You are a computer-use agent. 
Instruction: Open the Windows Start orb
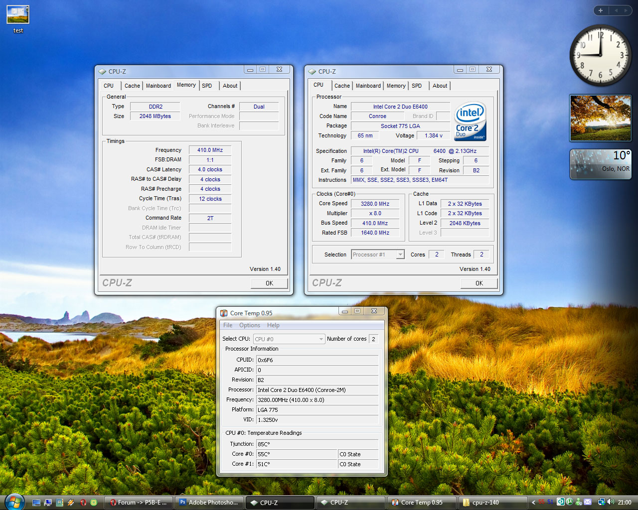(x=14, y=501)
